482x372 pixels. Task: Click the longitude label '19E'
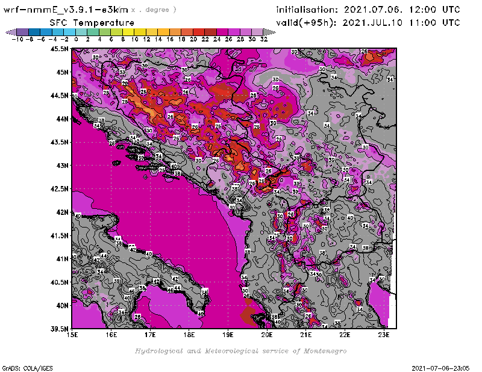coord(228,335)
